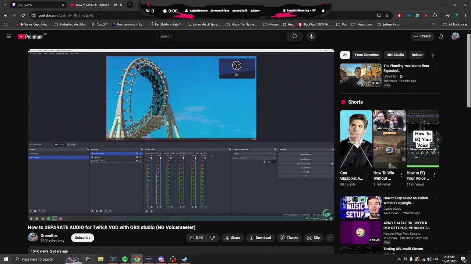Open All Bookmarks folder

pos(455,25)
